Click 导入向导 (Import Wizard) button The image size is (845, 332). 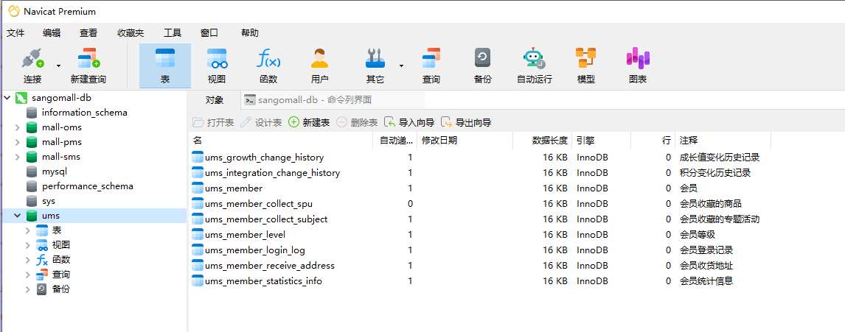point(409,123)
